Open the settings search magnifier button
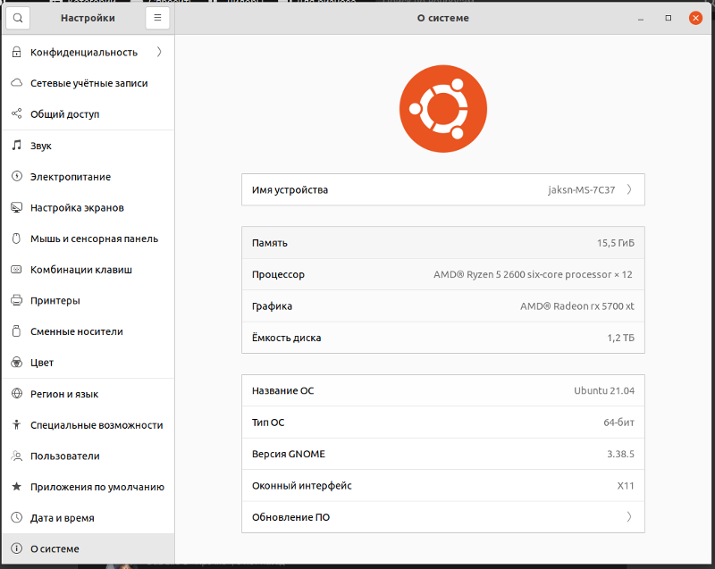The image size is (715, 569). pyautogui.click(x=18, y=18)
